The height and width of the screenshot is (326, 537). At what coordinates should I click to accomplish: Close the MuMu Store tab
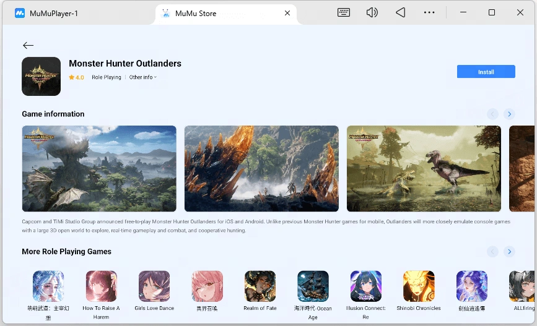pyautogui.click(x=287, y=13)
